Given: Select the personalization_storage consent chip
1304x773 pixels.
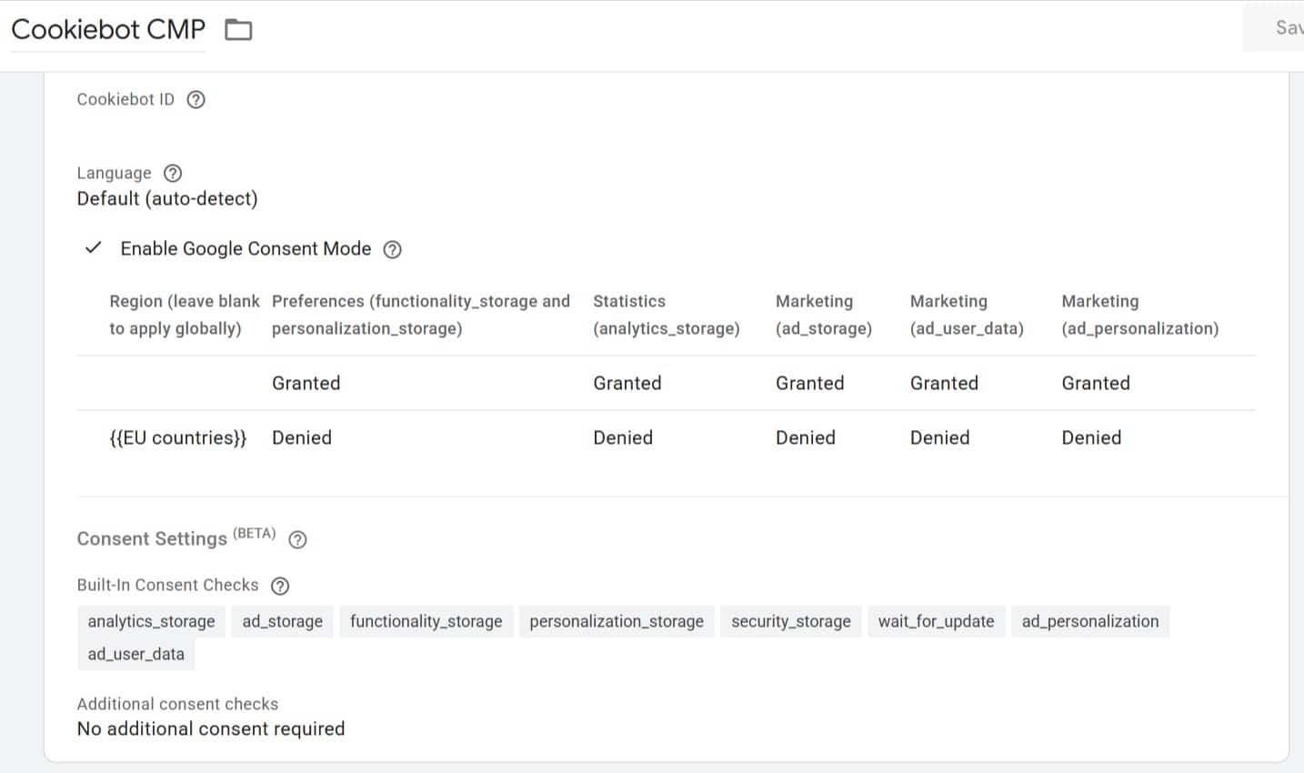Looking at the screenshot, I should 617,621.
